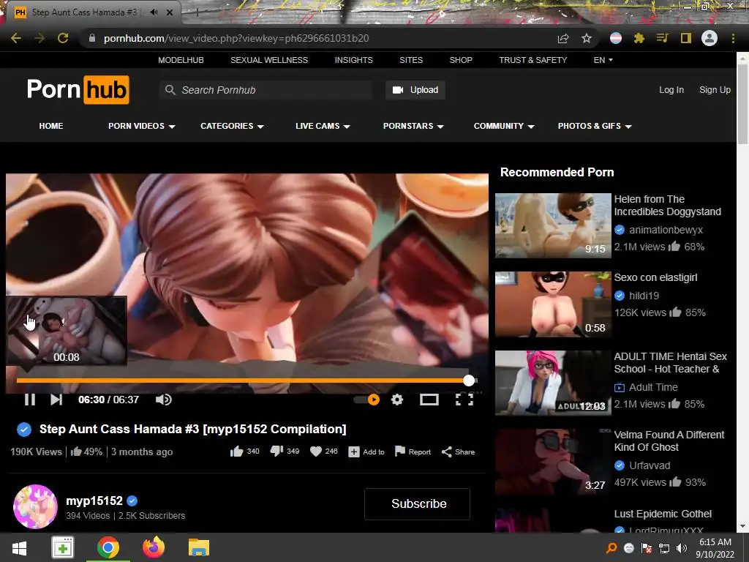Viewport: 749px width, 562px height.
Task: Click the Subscribe button
Action: (418, 503)
